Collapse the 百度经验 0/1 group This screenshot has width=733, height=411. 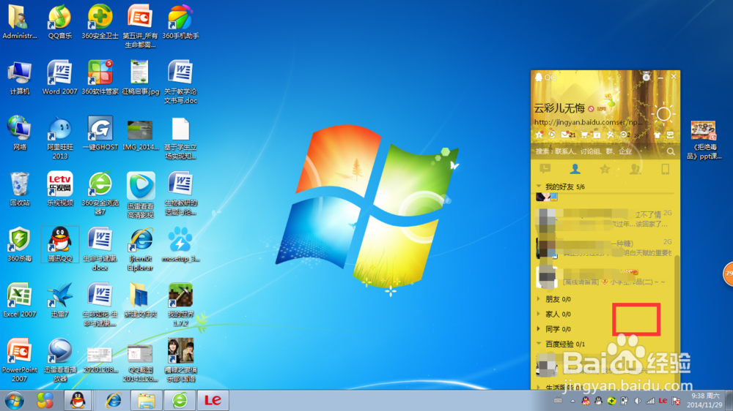tap(539, 344)
